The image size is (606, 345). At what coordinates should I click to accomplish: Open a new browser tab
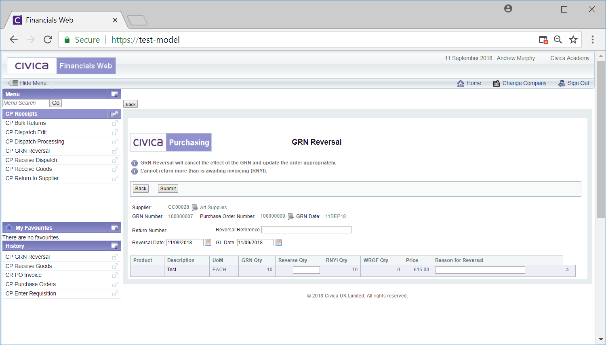[137, 20]
